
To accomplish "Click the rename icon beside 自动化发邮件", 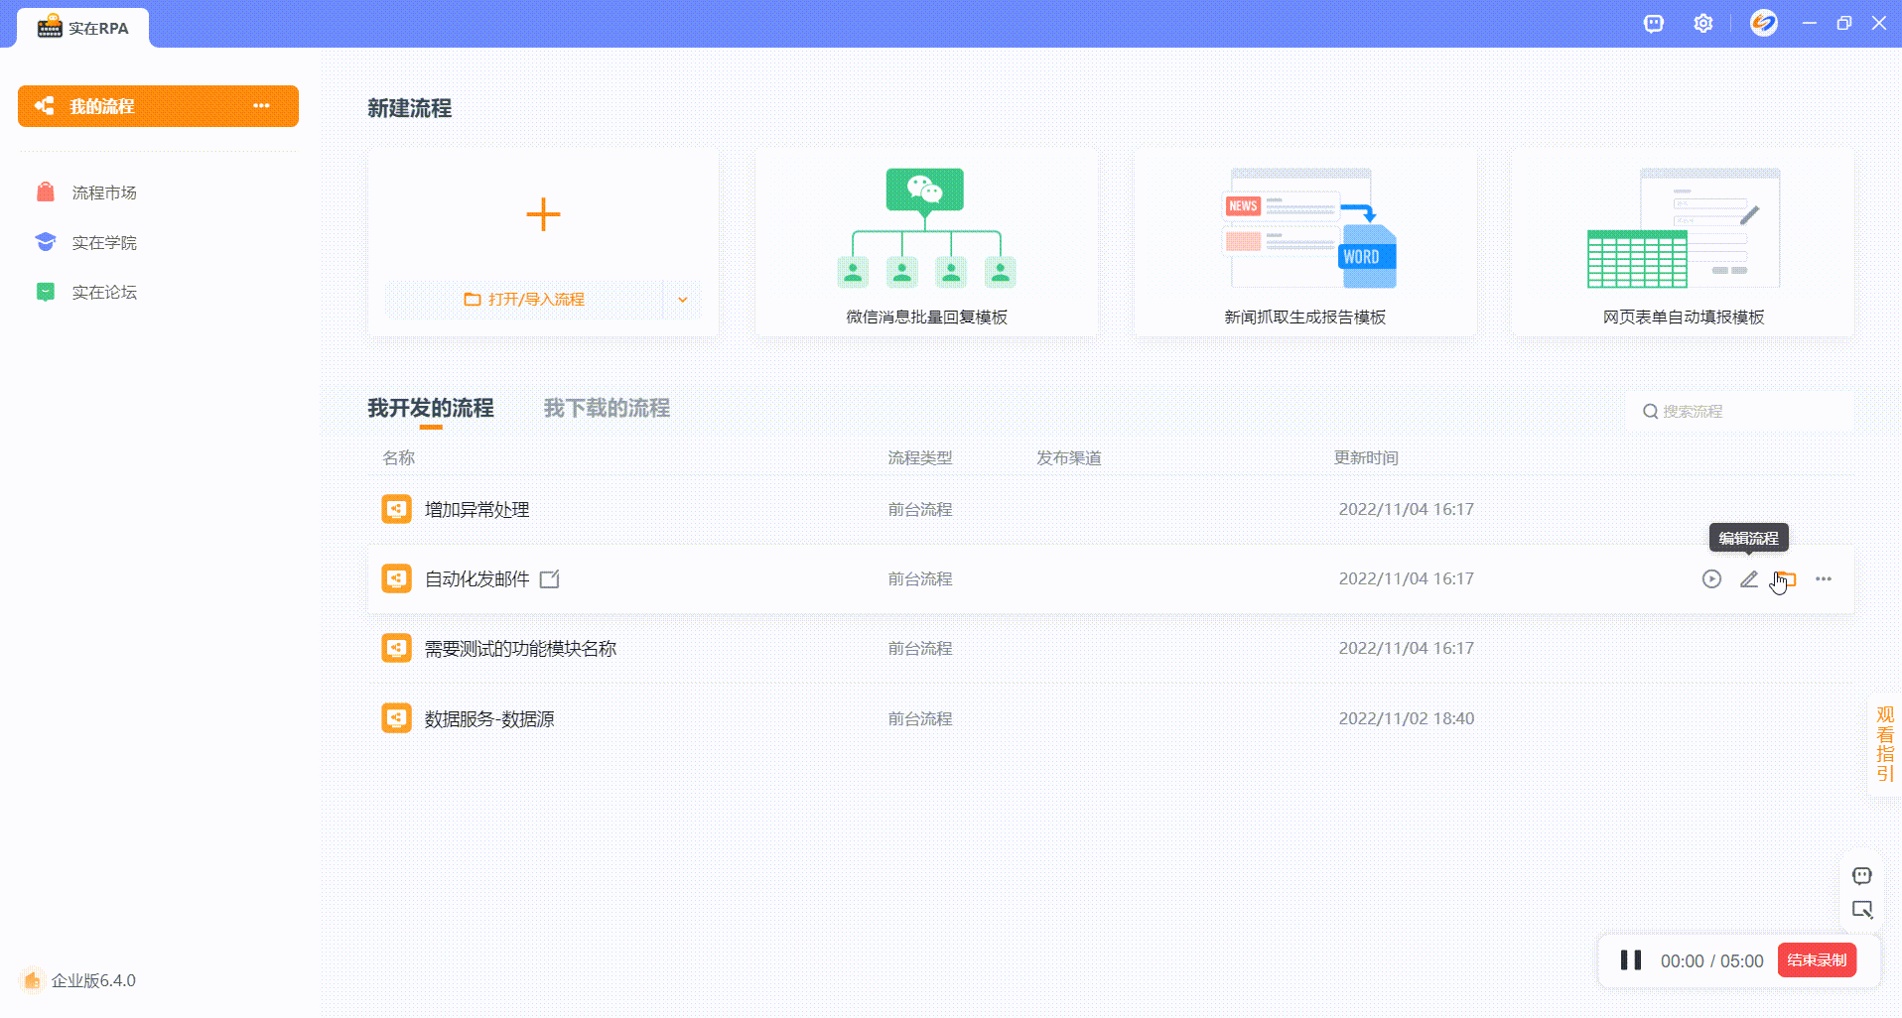I will (550, 578).
